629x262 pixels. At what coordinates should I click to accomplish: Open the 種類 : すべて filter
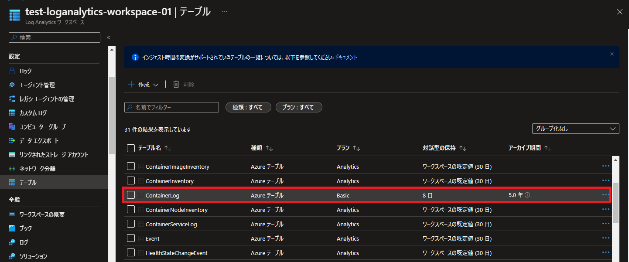tap(248, 107)
